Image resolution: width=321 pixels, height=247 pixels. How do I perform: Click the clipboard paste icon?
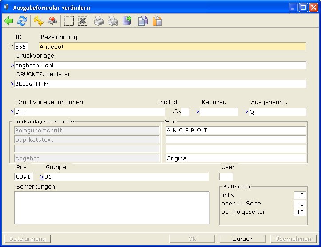point(157,21)
